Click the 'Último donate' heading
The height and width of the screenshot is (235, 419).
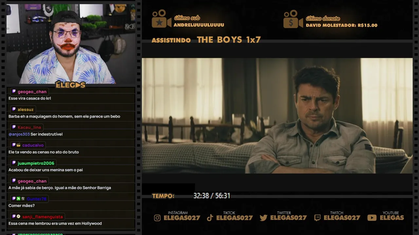pyautogui.click(x=323, y=18)
